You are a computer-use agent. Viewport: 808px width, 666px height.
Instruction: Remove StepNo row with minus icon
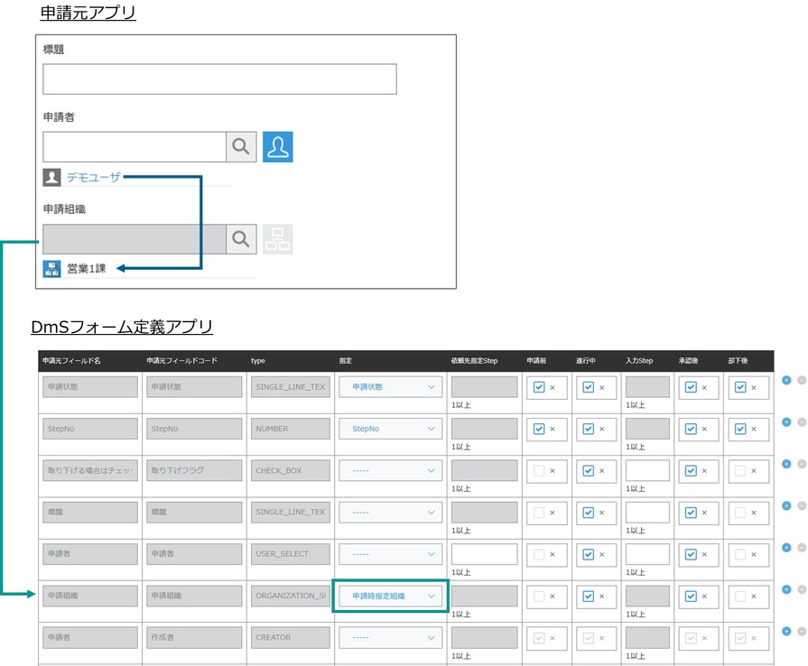[x=801, y=422]
